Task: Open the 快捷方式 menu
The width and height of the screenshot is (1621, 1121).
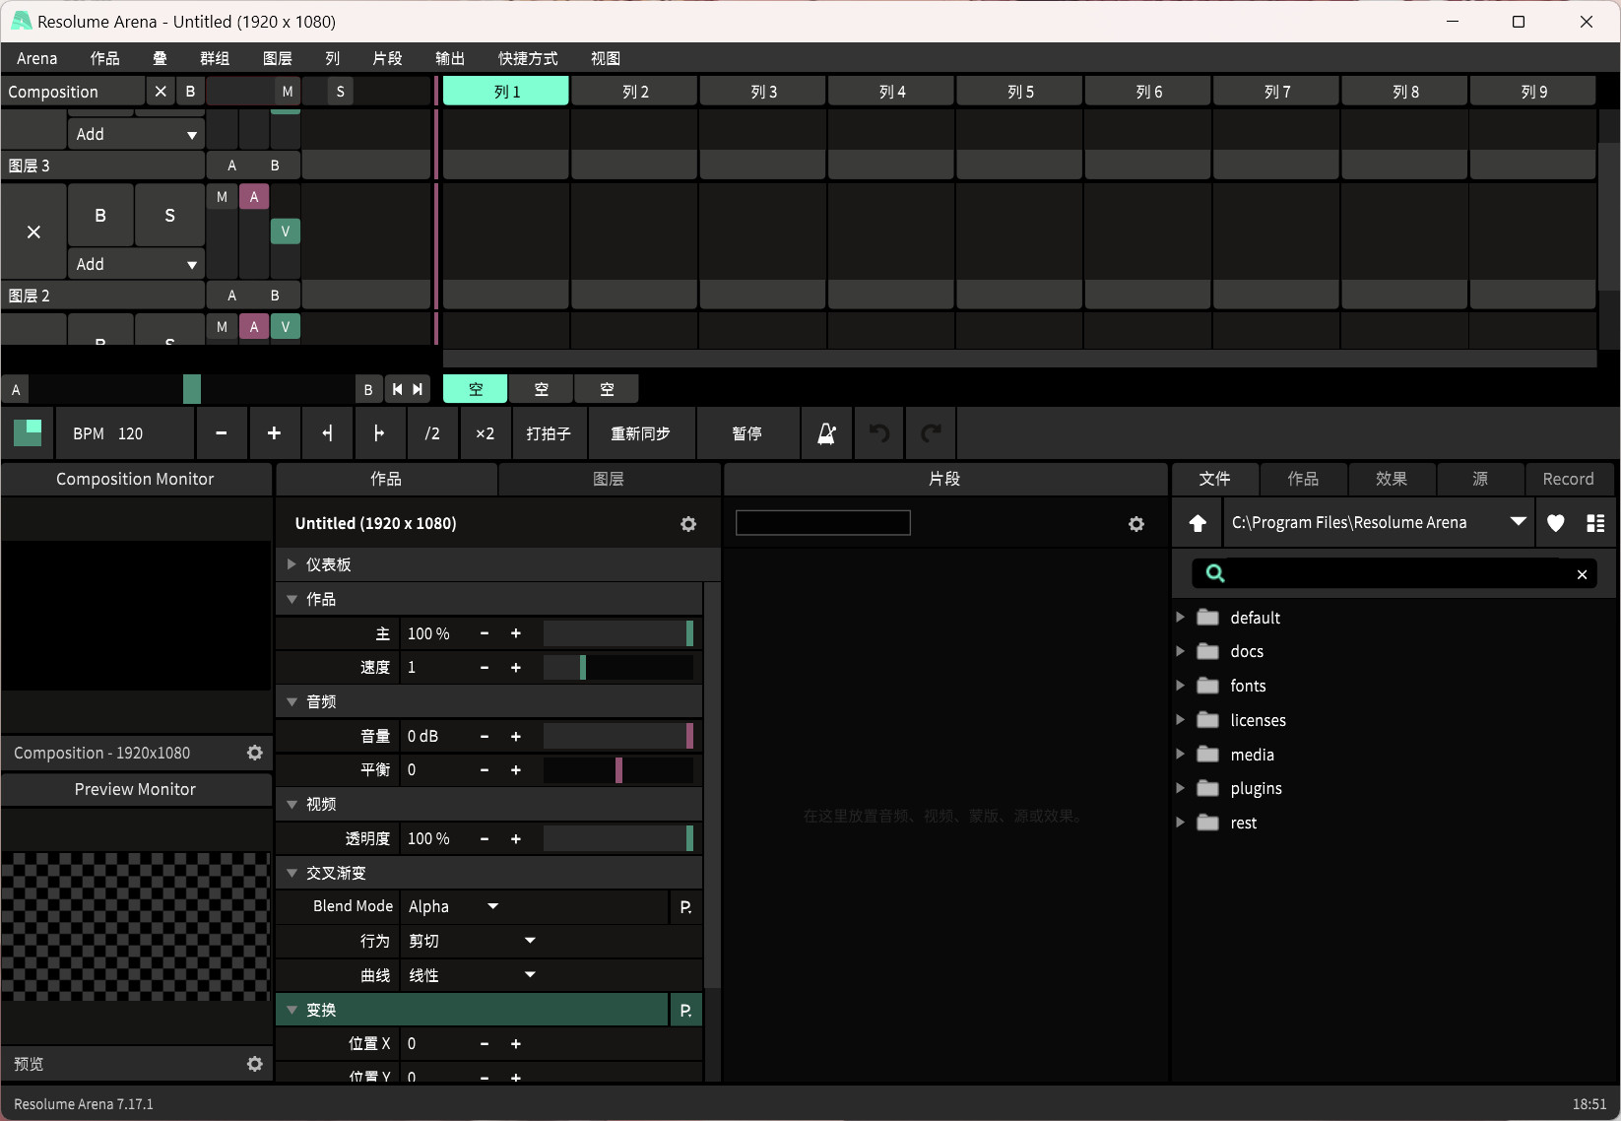Action: (x=528, y=58)
